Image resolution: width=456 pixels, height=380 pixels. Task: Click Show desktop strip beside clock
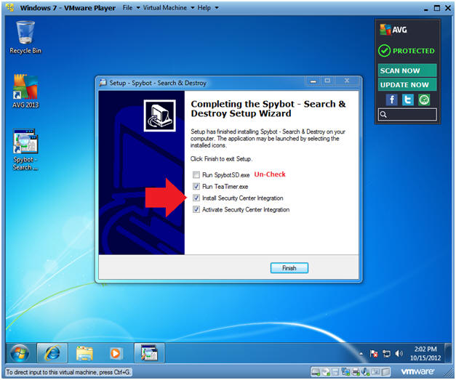pyautogui.click(x=449, y=353)
